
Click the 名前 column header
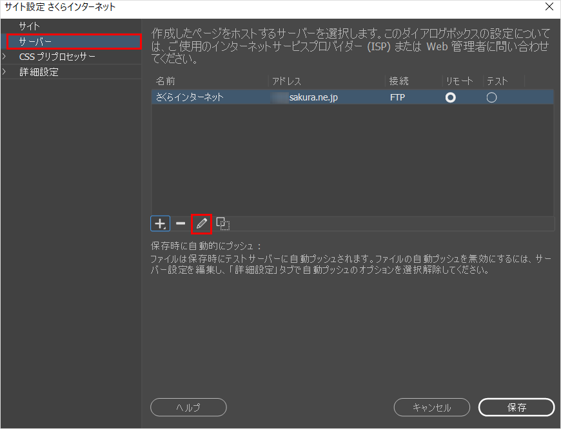(166, 81)
